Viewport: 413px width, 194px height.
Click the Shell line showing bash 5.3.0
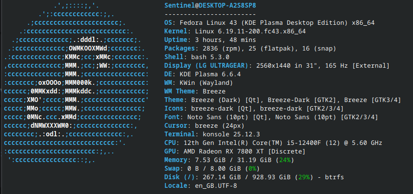click(197, 57)
